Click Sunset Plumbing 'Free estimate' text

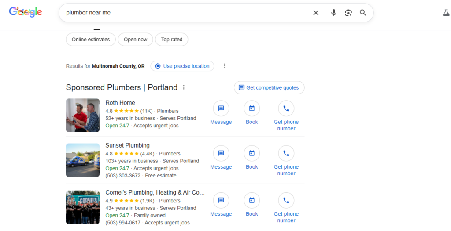(x=161, y=176)
